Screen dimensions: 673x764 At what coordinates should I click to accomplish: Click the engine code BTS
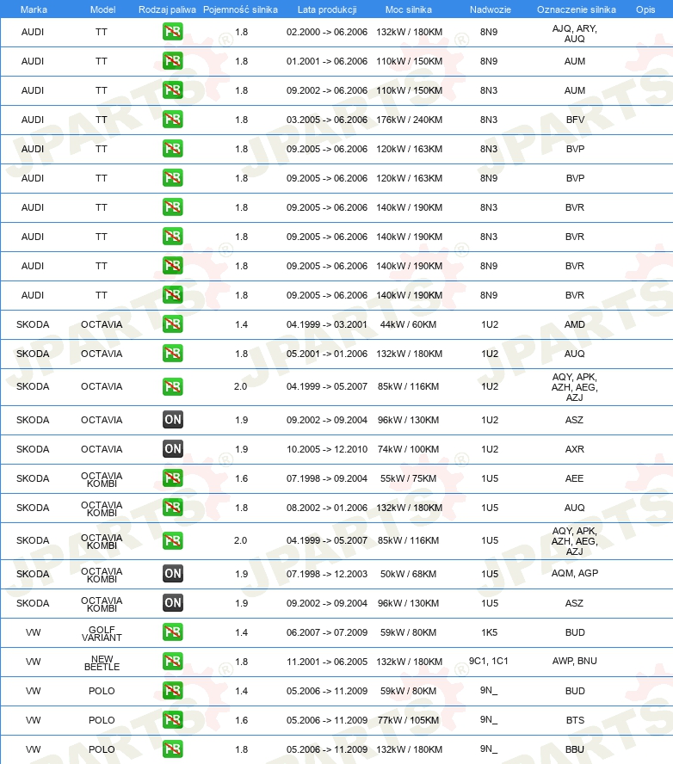575,720
